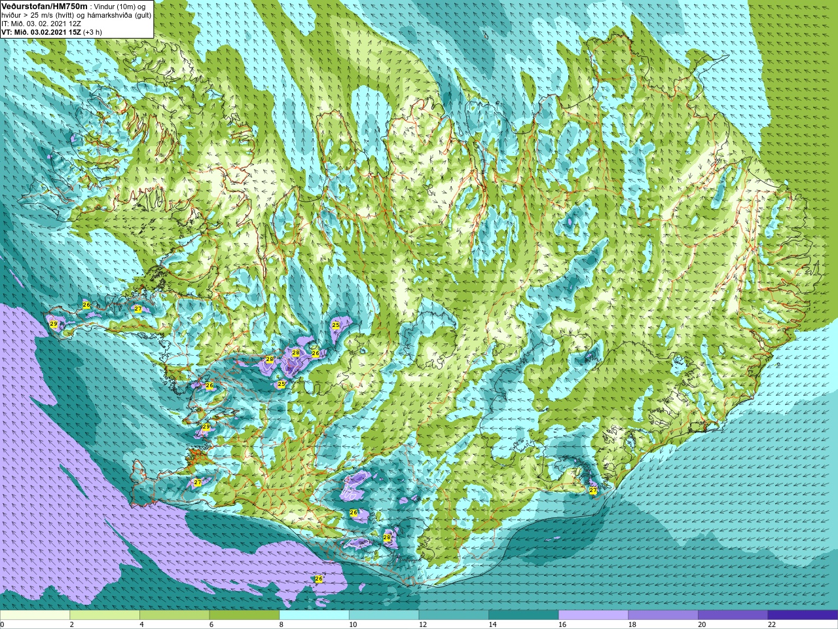Select the 4–6 m/s green legend swatch
838x629 pixels.
[174, 615]
